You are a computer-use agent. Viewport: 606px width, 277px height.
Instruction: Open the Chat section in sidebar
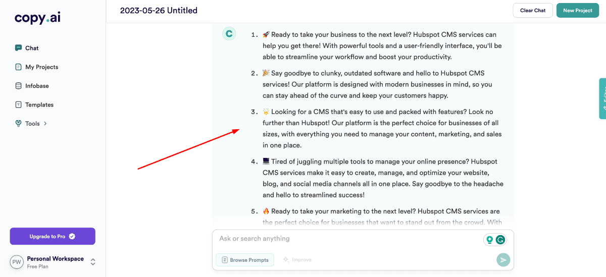pyautogui.click(x=32, y=48)
